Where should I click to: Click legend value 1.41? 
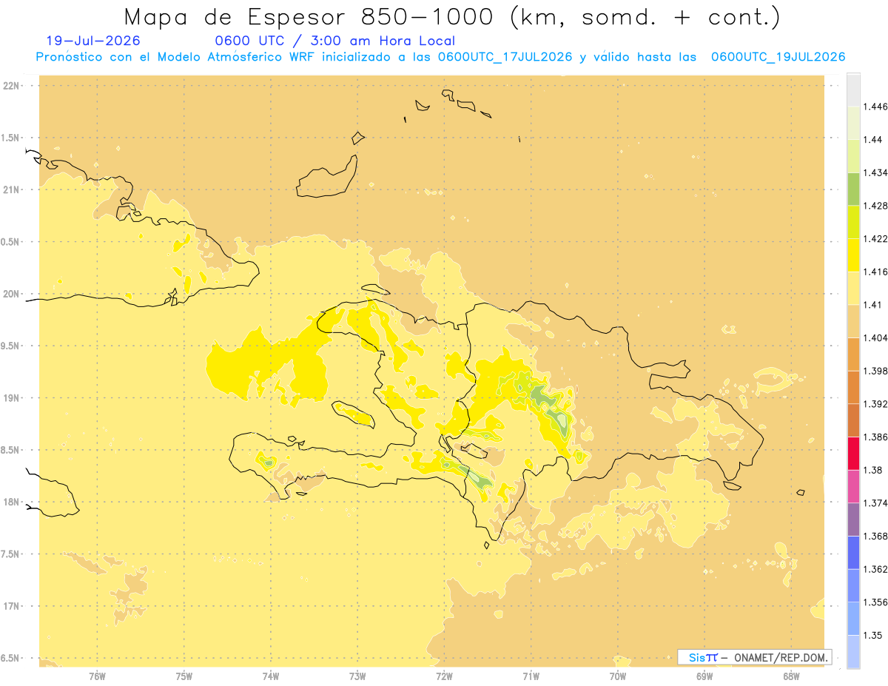pyautogui.click(x=872, y=305)
